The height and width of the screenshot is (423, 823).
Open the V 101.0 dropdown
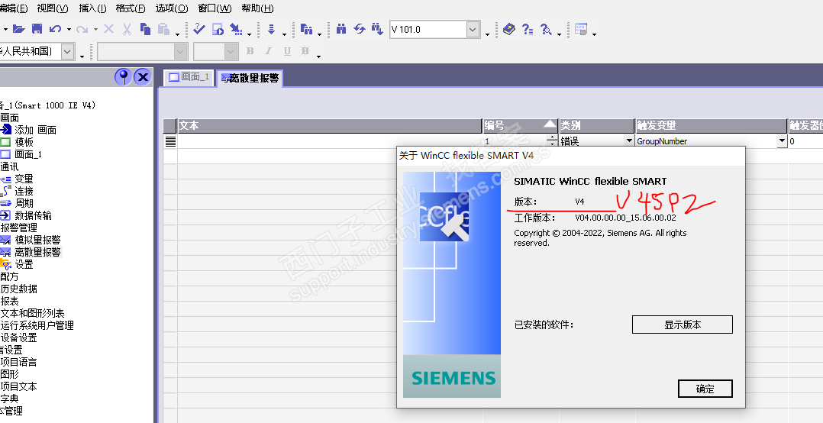point(473,29)
